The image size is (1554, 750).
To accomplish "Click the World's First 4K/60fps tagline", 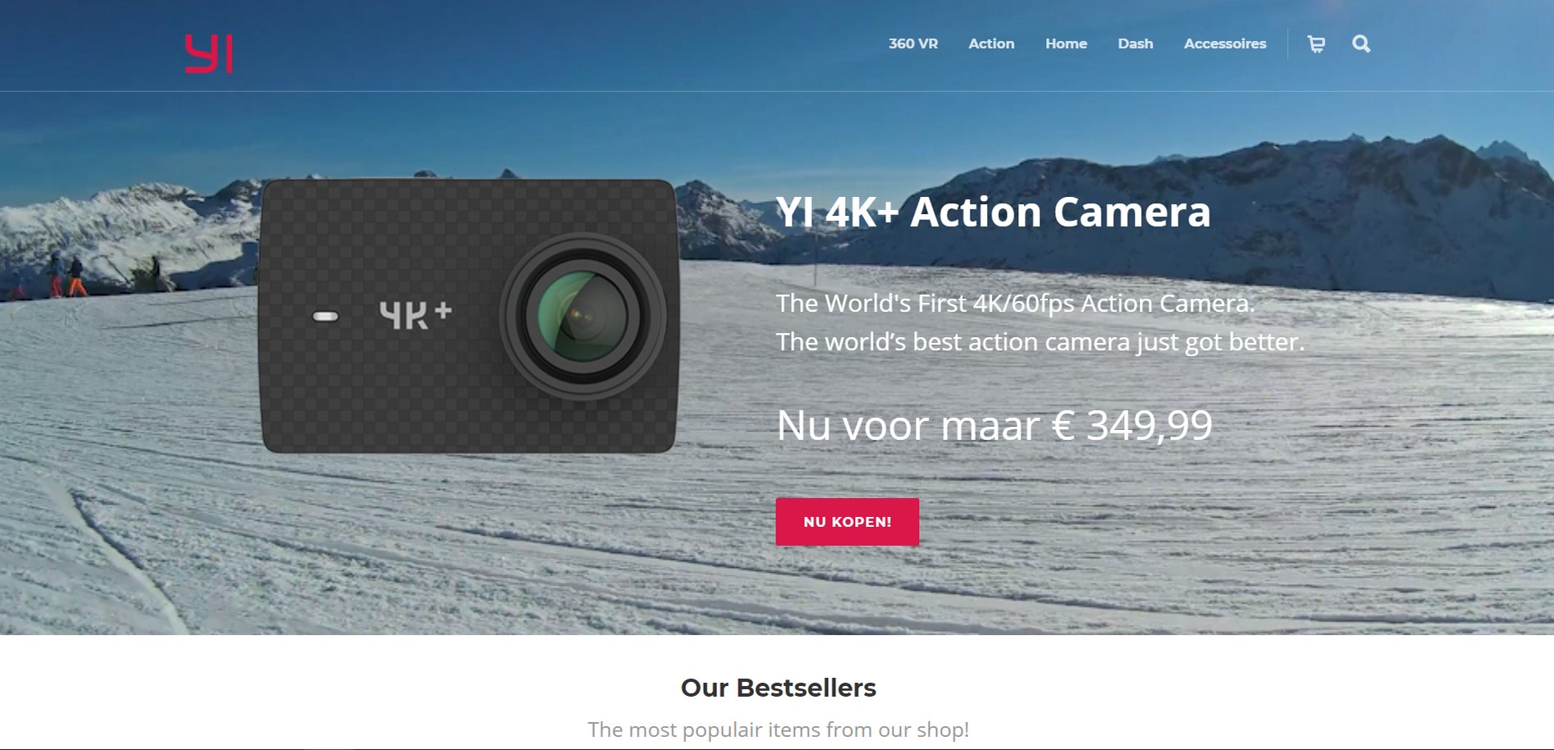I will tap(1016, 304).
